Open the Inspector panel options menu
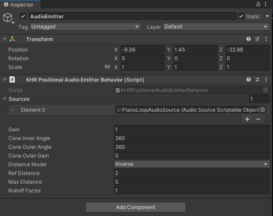 pos(267,4)
